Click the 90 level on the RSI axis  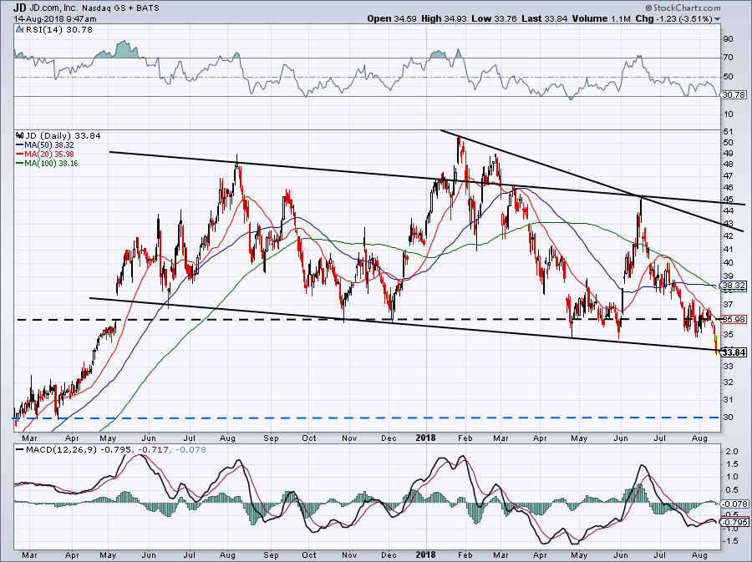coord(728,38)
